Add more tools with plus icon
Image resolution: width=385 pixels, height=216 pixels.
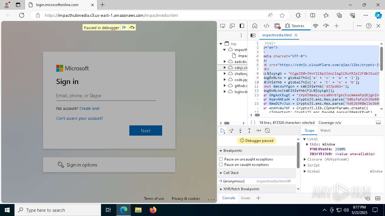[337, 26]
